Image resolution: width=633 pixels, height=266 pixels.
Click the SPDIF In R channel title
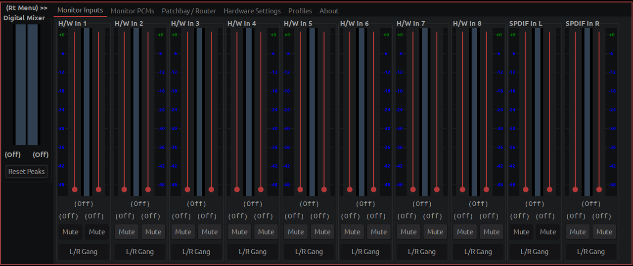pos(583,23)
